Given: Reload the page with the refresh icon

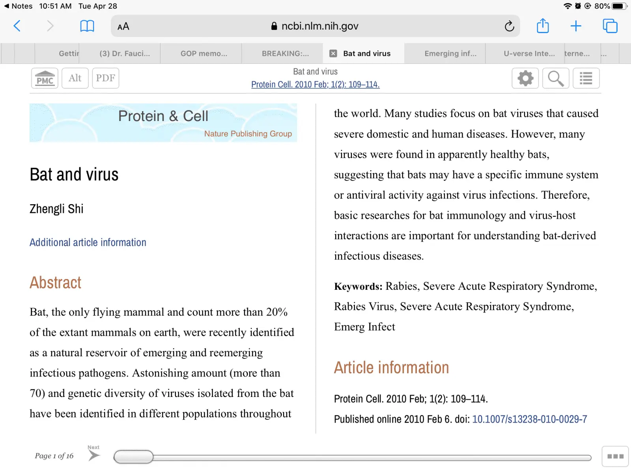Looking at the screenshot, I should tap(509, 26).
